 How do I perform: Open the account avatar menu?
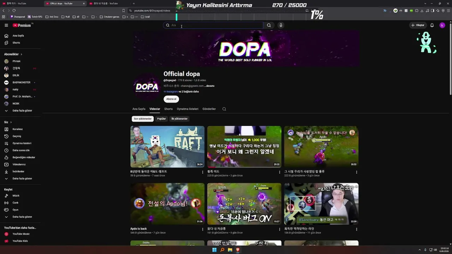(442, 25)
